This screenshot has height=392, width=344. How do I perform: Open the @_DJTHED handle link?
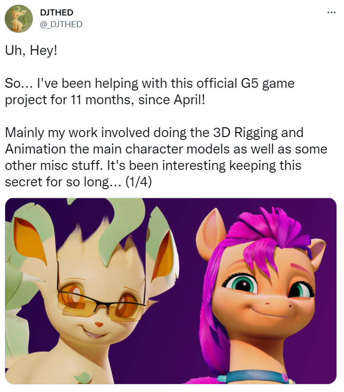pos(61,24)
